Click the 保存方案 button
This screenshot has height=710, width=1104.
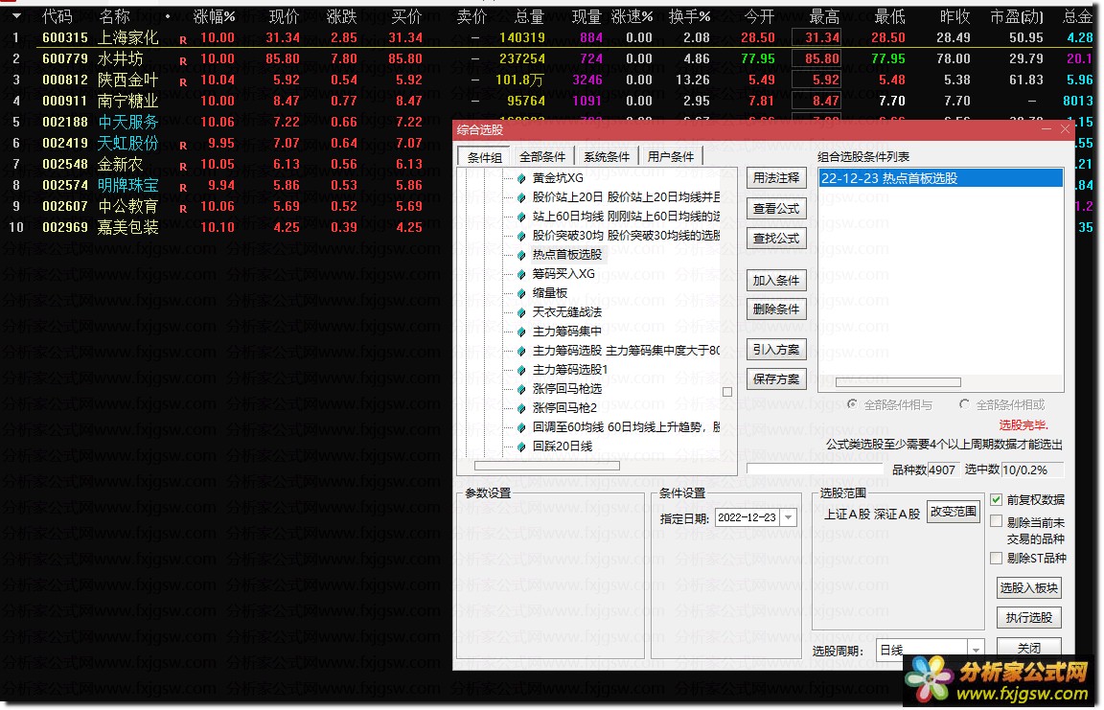776,379
